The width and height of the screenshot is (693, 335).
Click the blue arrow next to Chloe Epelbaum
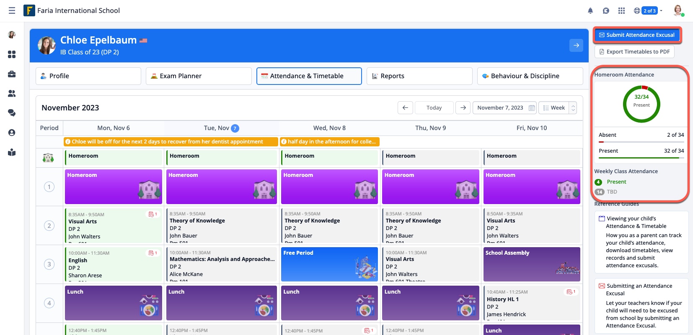click(x=576, y=45)
